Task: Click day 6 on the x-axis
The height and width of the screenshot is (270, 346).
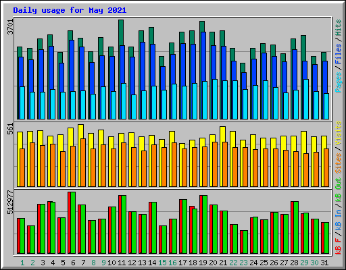Action: pos(73,263)
